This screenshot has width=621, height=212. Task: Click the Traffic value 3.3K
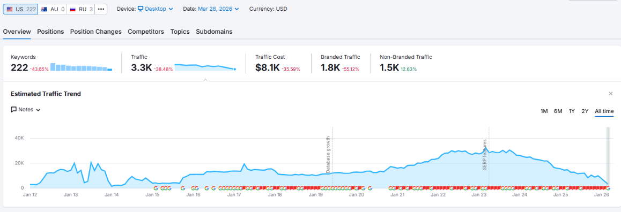coord(142,67)
